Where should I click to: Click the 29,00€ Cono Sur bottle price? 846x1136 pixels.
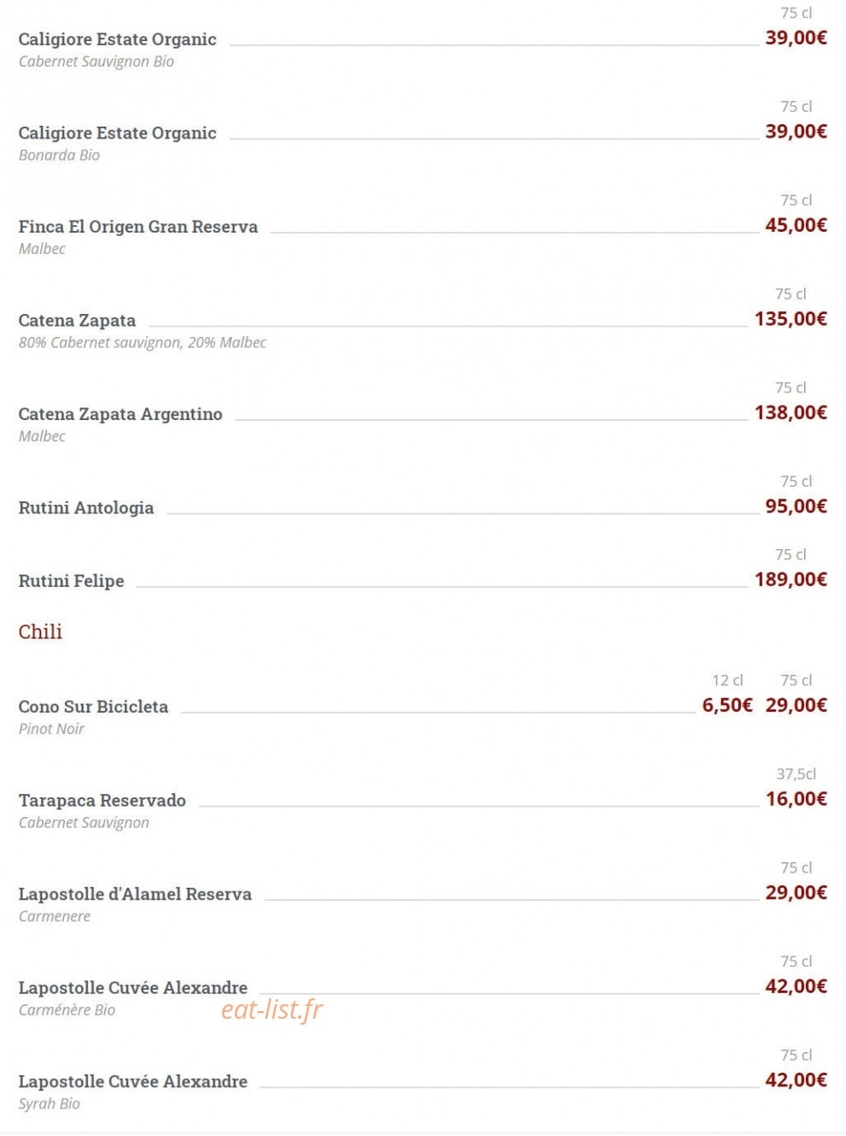click(796, 705)
